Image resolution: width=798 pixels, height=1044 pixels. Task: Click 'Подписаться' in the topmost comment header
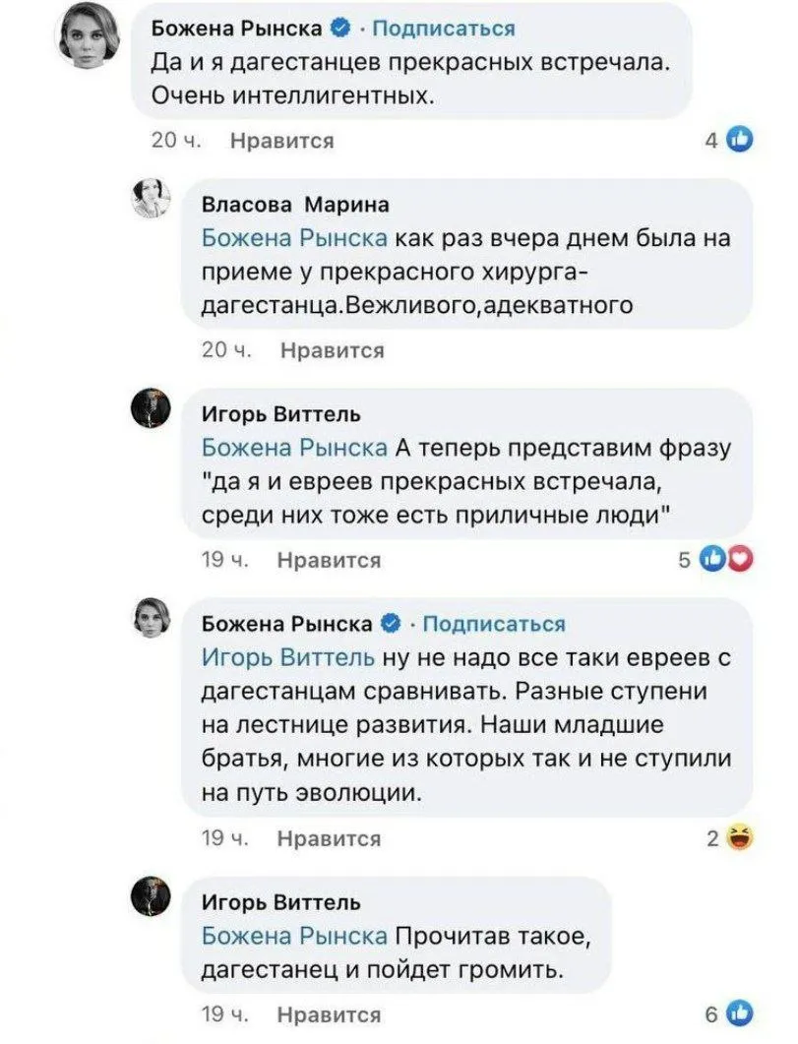click(443, 30)
